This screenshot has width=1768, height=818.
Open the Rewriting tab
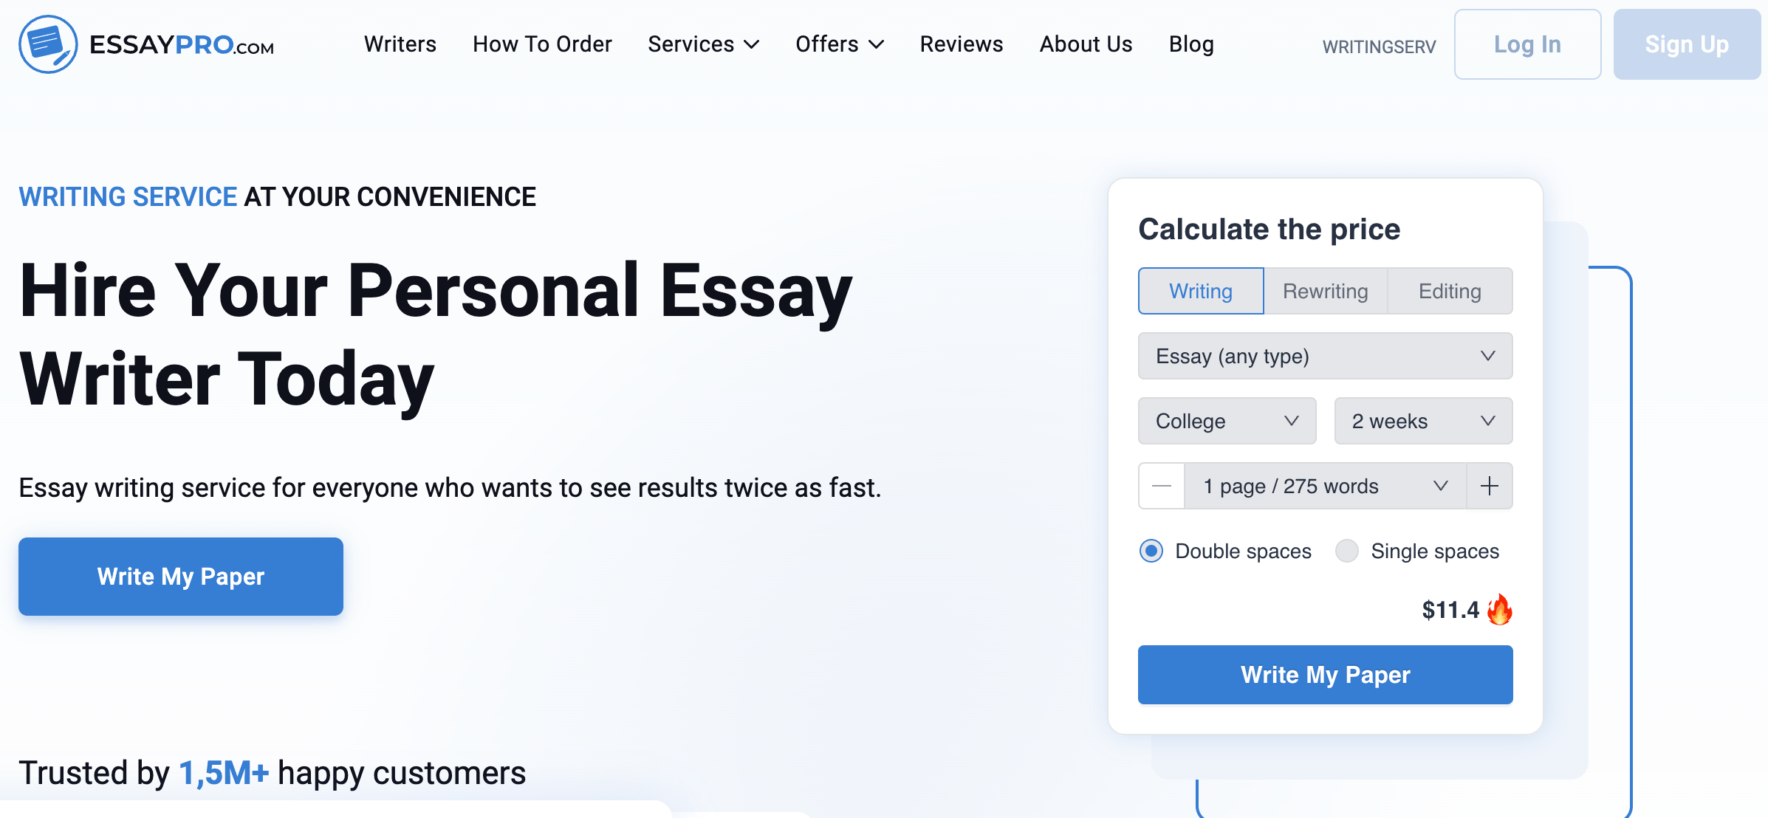coord(1326,291)
